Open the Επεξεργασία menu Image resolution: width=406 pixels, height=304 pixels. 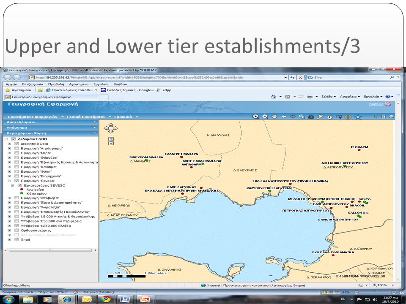[33, 84]
